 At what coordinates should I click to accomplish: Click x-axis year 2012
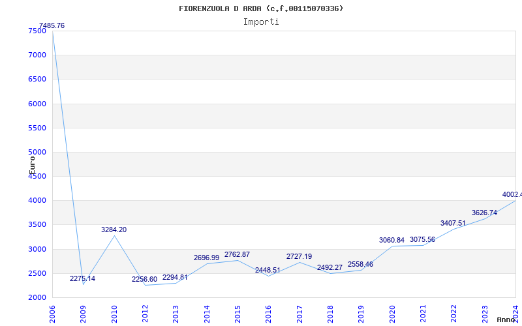pos(145,314)
